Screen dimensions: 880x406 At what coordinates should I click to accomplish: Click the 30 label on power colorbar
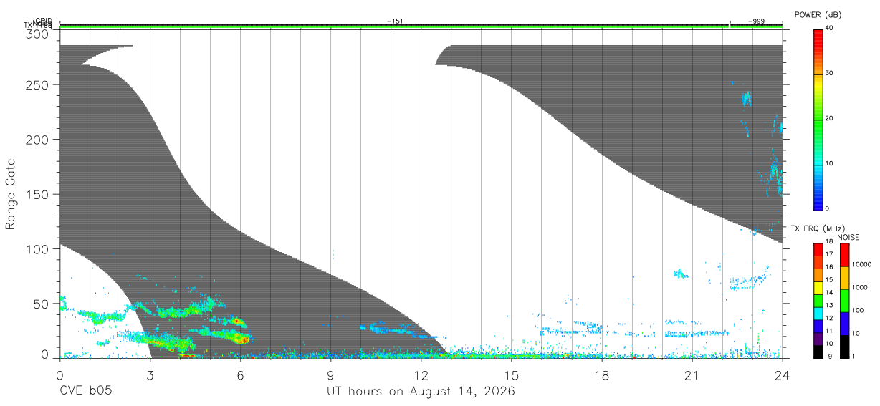point(830,73)
